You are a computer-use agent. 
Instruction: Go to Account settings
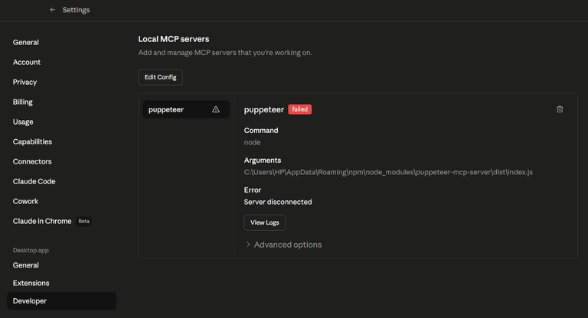(x=26, y=62)
